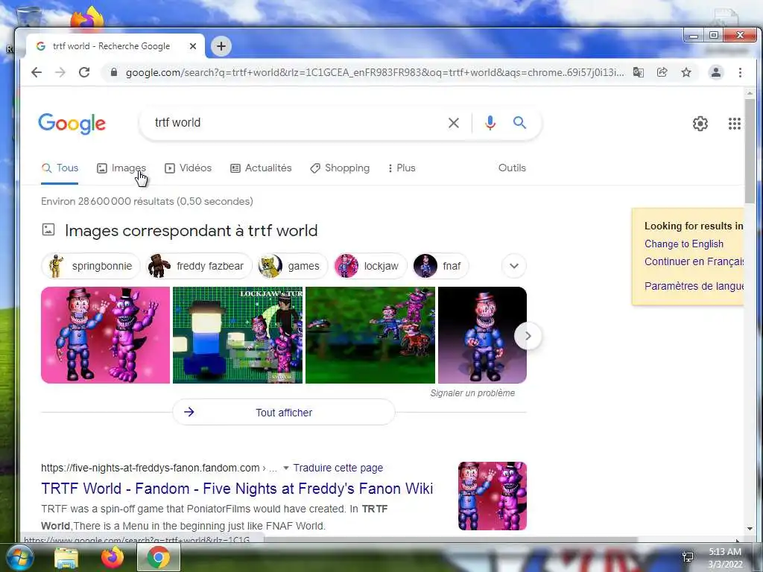
Task: Click the Google logo
Action: coord(72,124)
